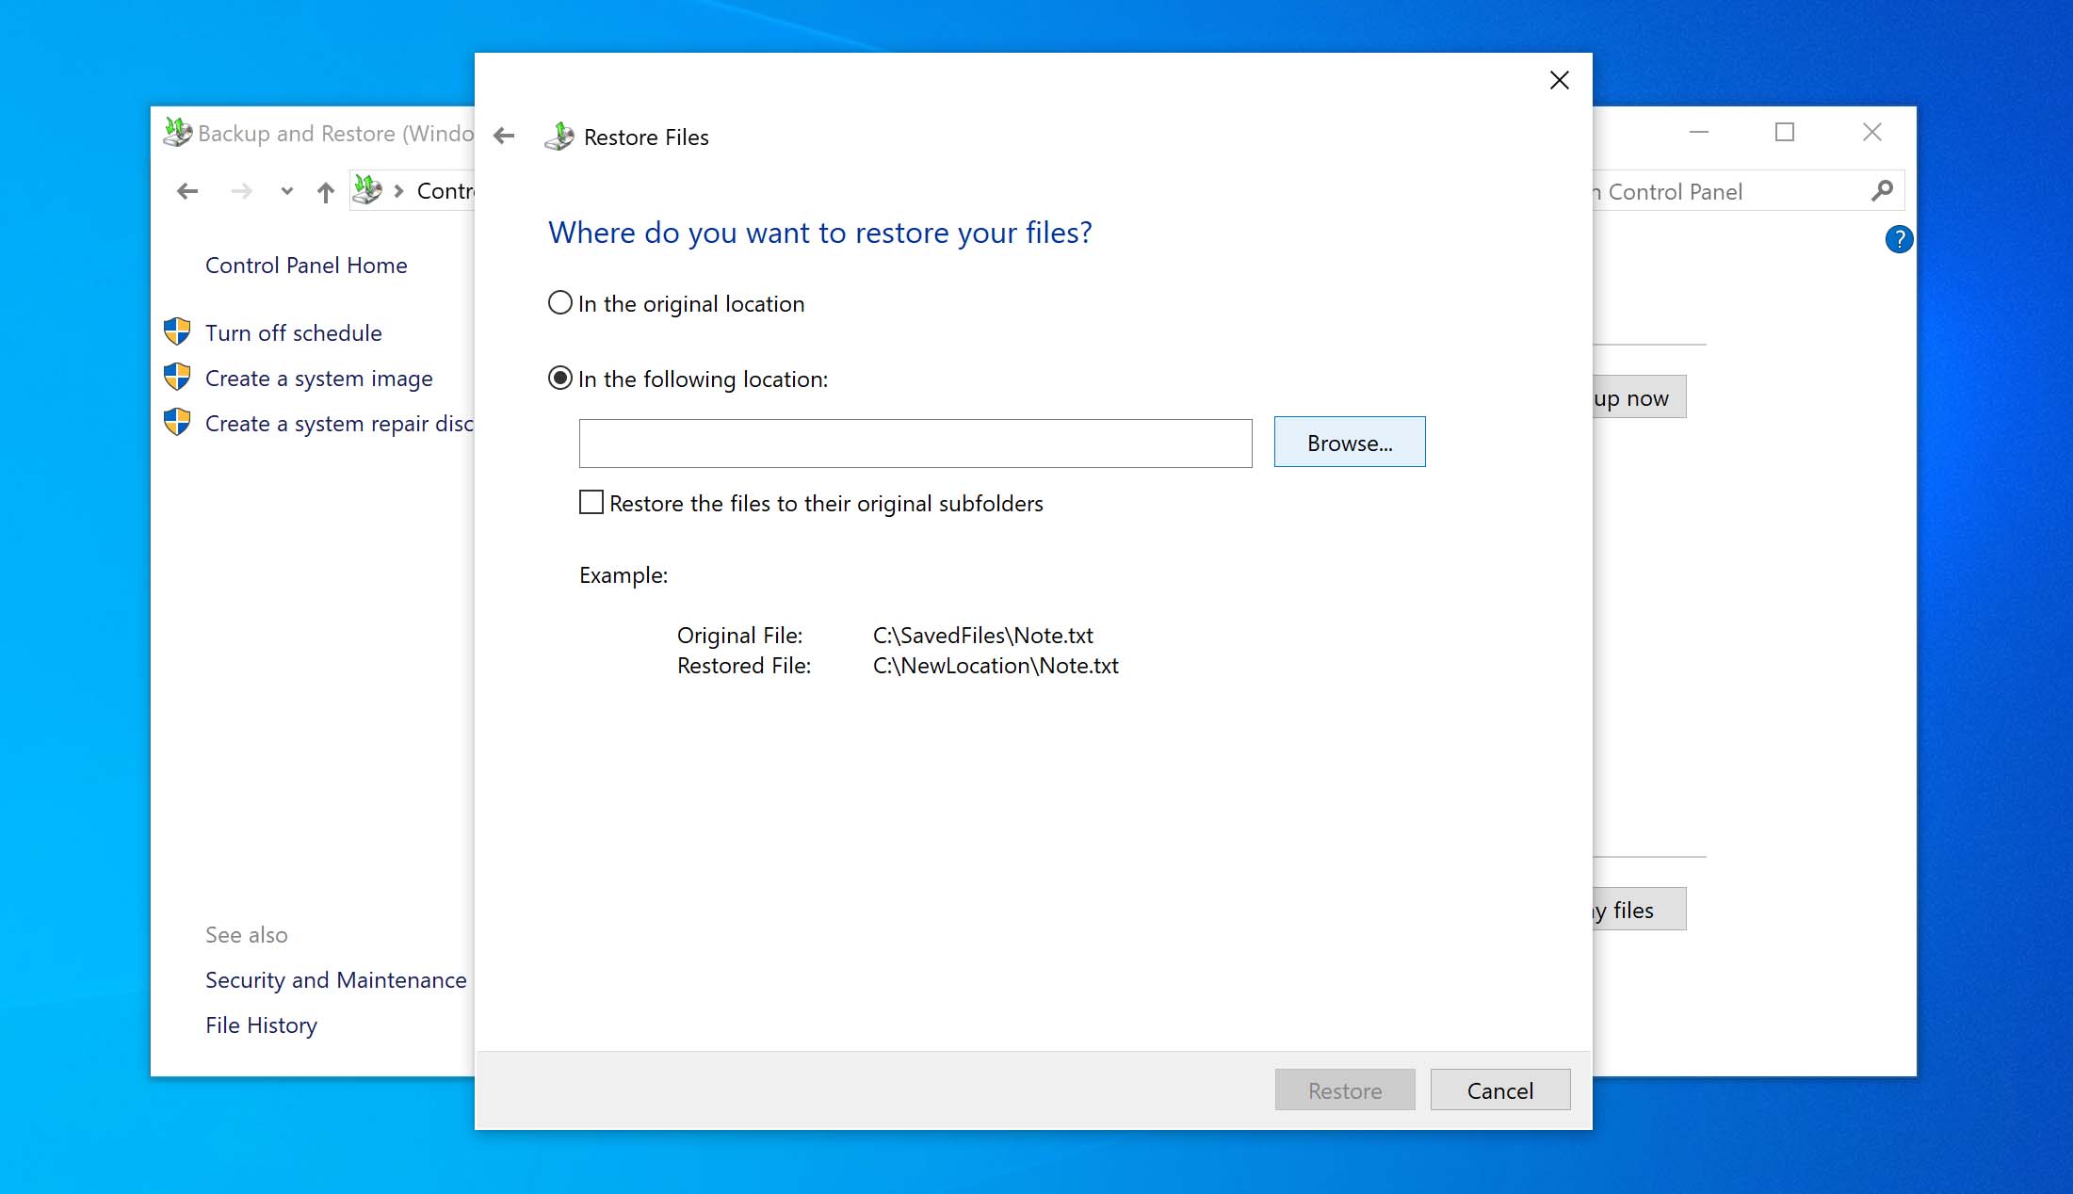Screen dimensions: 2073x1194
Task: Open the File History link in See also
Action: point(261,1025)
